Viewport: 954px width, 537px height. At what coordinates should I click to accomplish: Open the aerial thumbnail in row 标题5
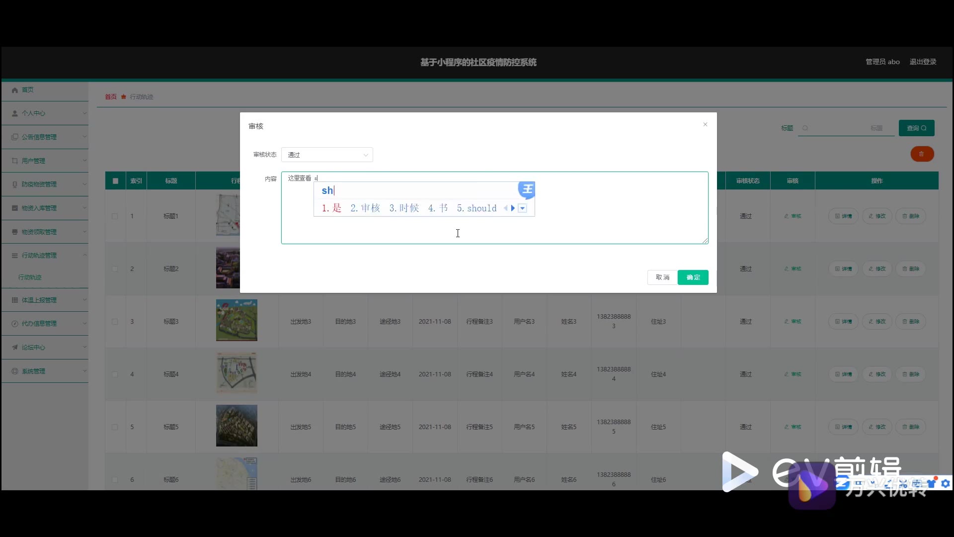point(237,426)
